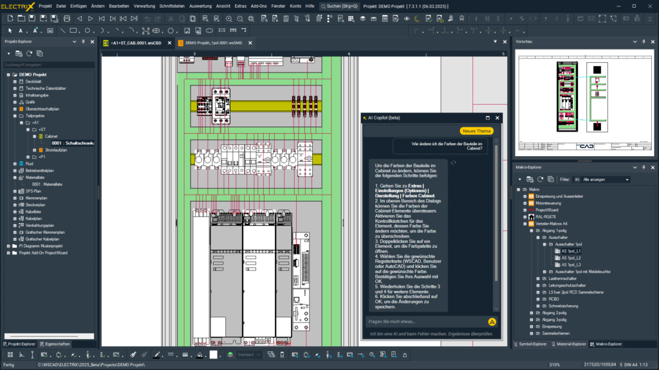Select the line drawing tool

click(x=62, y=30)
